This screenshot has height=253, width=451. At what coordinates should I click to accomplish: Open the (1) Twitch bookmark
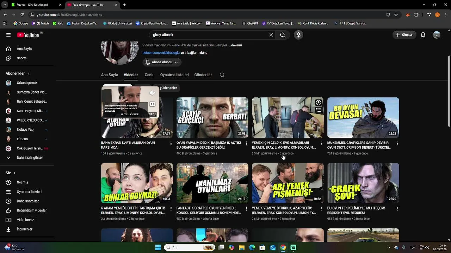pyautogui.click(x=40, y=24)
